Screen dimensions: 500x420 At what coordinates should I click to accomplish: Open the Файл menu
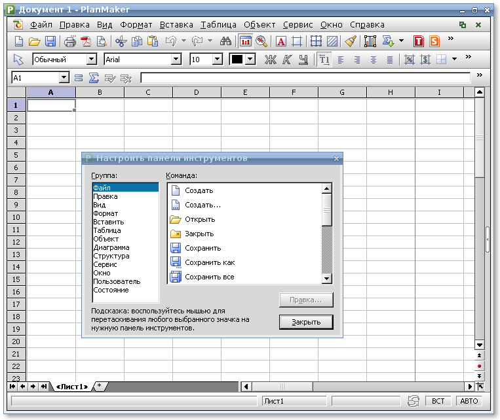(41, 24)
